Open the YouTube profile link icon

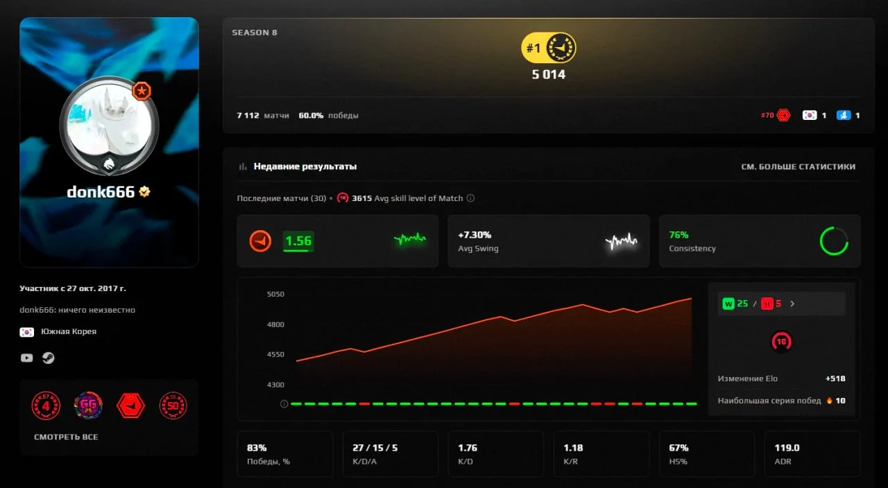pyautogui.click(x=26, y=358)
